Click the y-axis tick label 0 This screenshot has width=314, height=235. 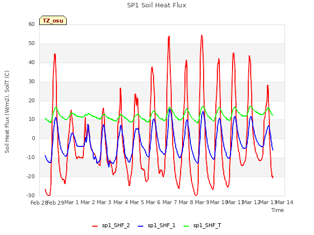(33, 138)
